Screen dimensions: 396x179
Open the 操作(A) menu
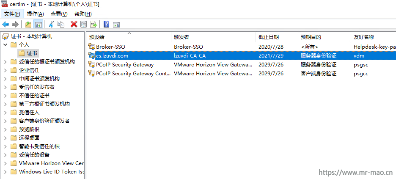pos(36,14)
